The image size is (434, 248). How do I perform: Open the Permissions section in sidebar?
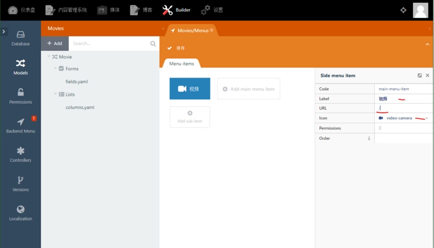[21, 96]
